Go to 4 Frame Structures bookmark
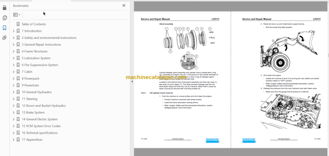Image resolution: width=329 pixels, height=156 pixels. (35, 51)
